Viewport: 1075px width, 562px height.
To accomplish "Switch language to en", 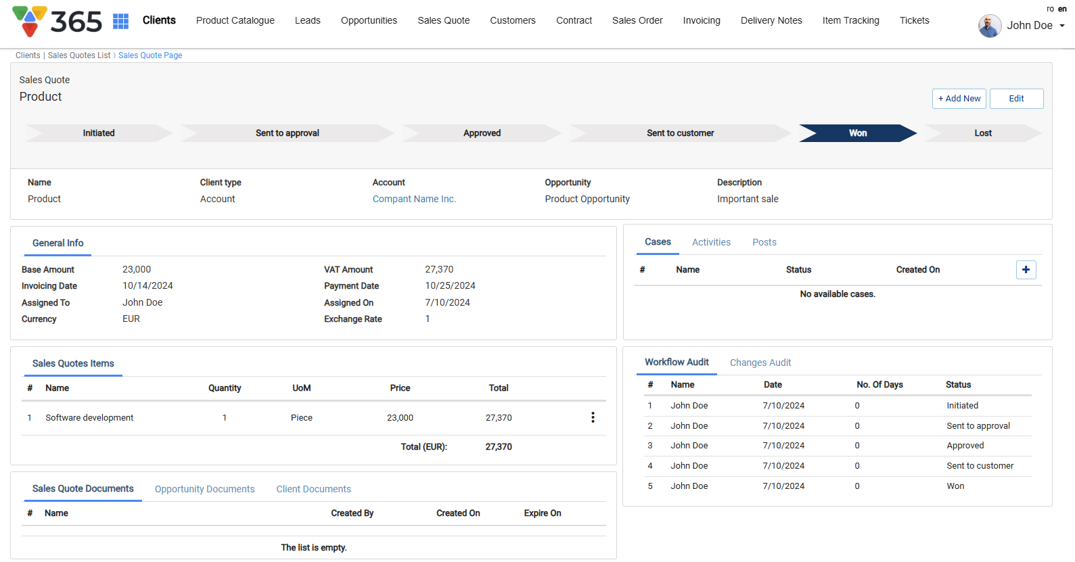I will [1062, 9].
